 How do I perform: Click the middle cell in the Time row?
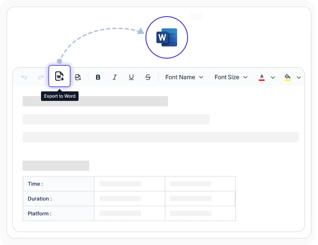[x=130, y=184]
